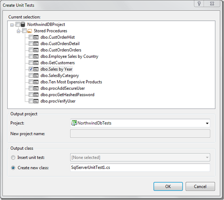This screenshot has width=224, height=200.
Task: Check the Stored Procedures checkbox
Action: (25, 31)
